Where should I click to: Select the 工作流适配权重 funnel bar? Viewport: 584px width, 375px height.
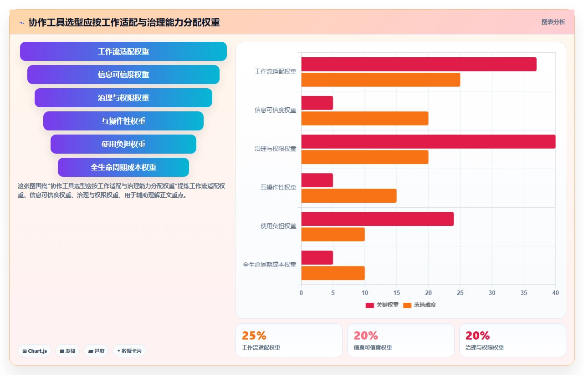[x=123, y=51]
